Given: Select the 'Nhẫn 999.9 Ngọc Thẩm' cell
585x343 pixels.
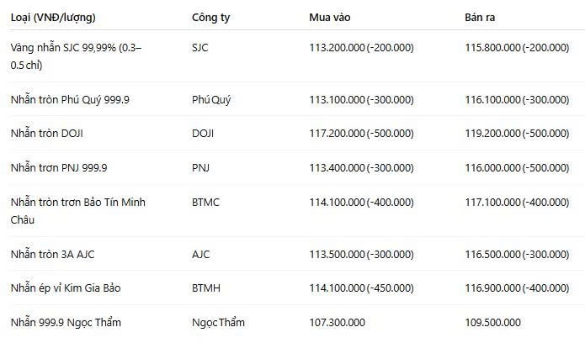Looking at the screenshot, I should pyautogui.click(x=66, y=323).
